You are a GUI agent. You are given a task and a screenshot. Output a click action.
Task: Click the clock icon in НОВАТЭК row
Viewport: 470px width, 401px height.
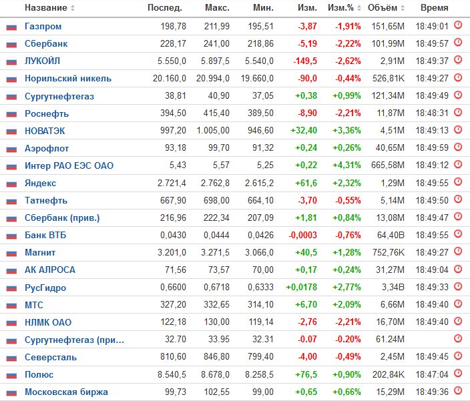(x=458, y=129)
